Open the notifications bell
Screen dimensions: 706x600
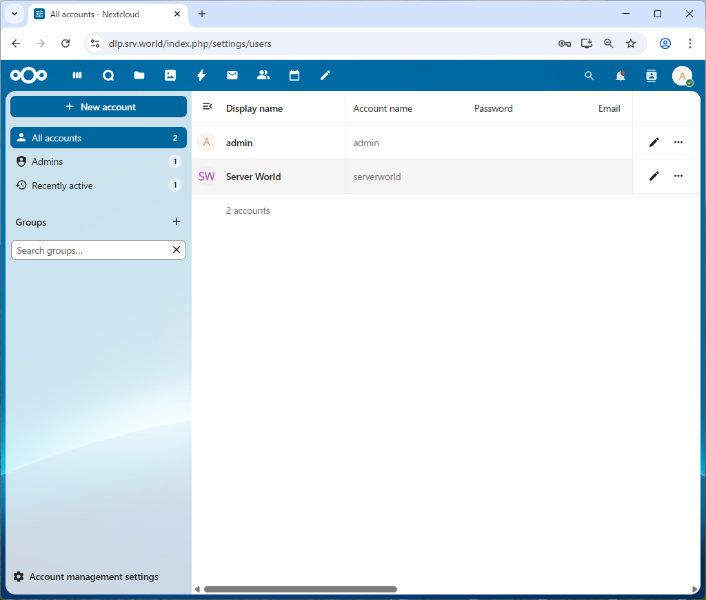pos(621,76)
